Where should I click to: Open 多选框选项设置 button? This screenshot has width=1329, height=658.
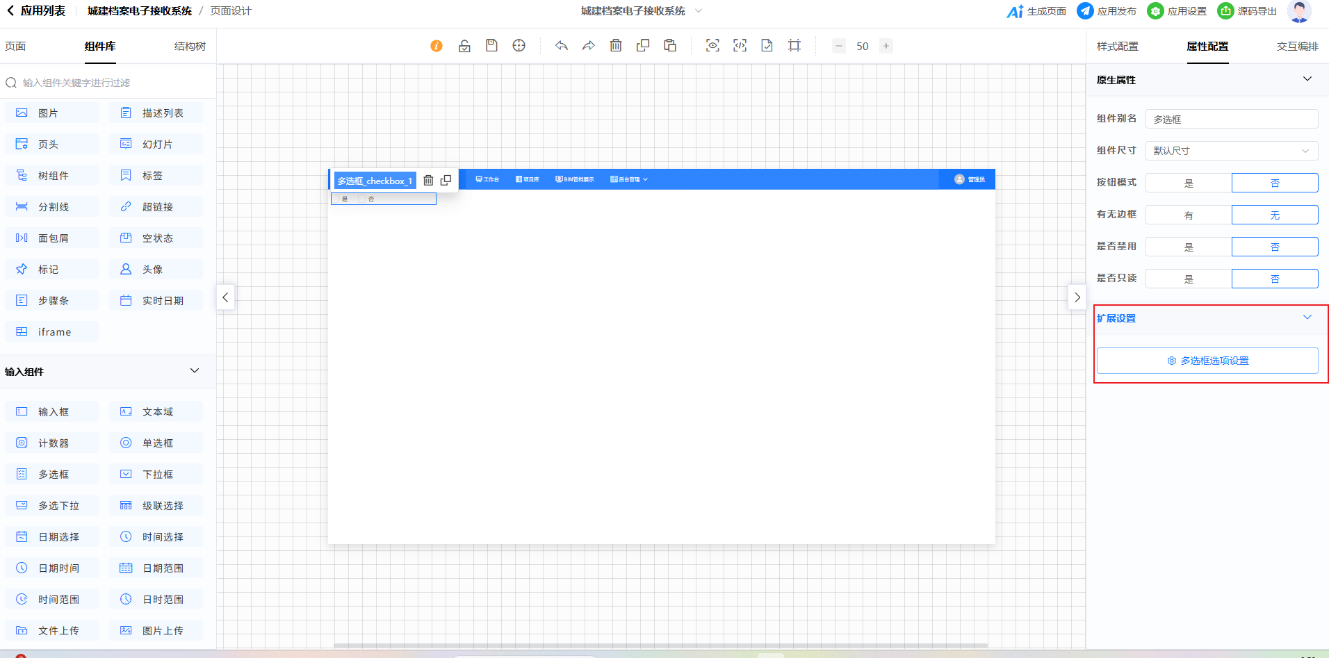pos(1207,361)
